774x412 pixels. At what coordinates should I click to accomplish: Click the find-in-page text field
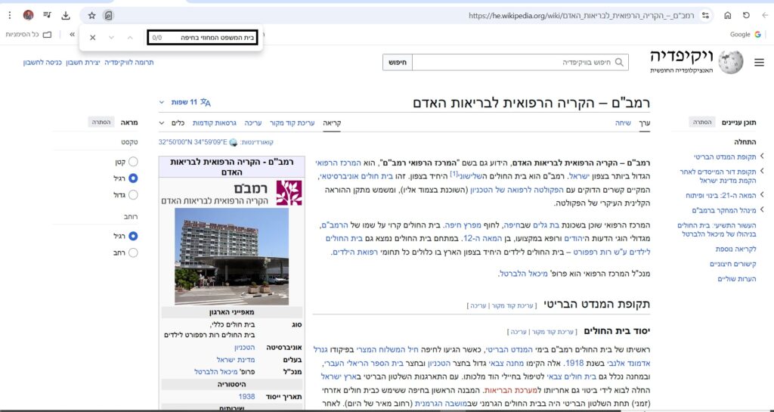click(x=203, y=38)
